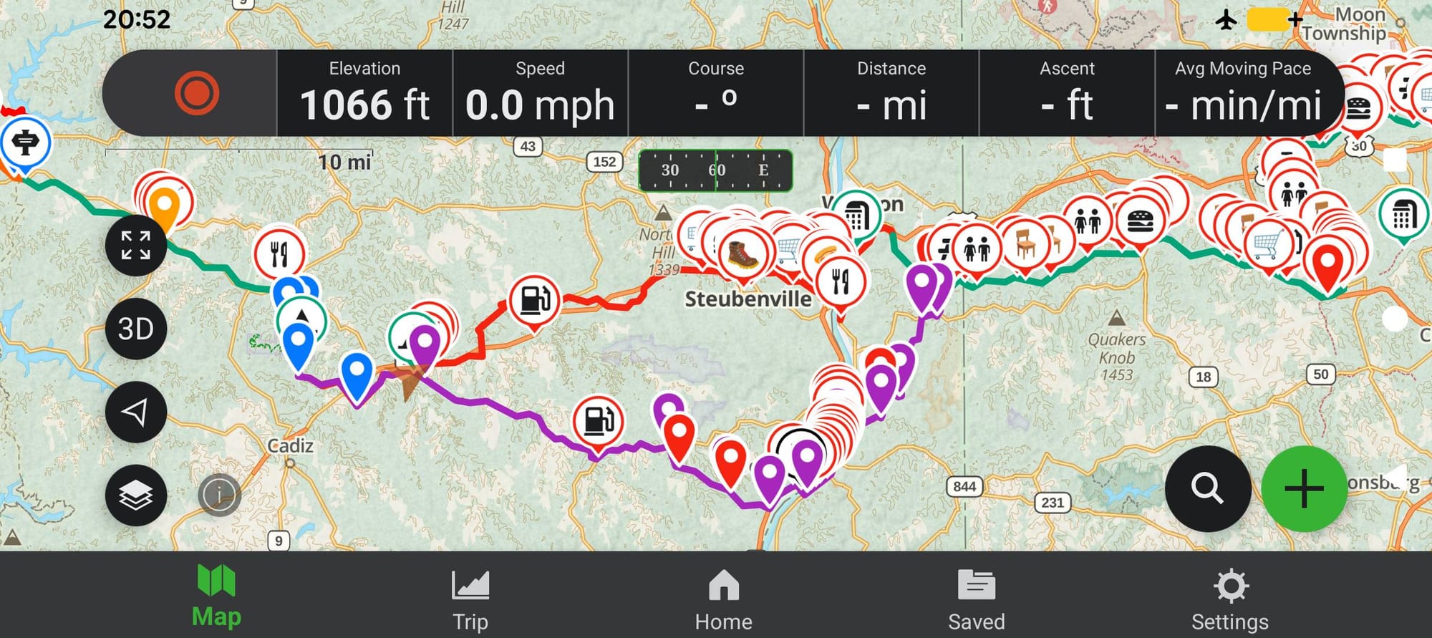Tap the gray info circle icon

[x=219, y=495]
